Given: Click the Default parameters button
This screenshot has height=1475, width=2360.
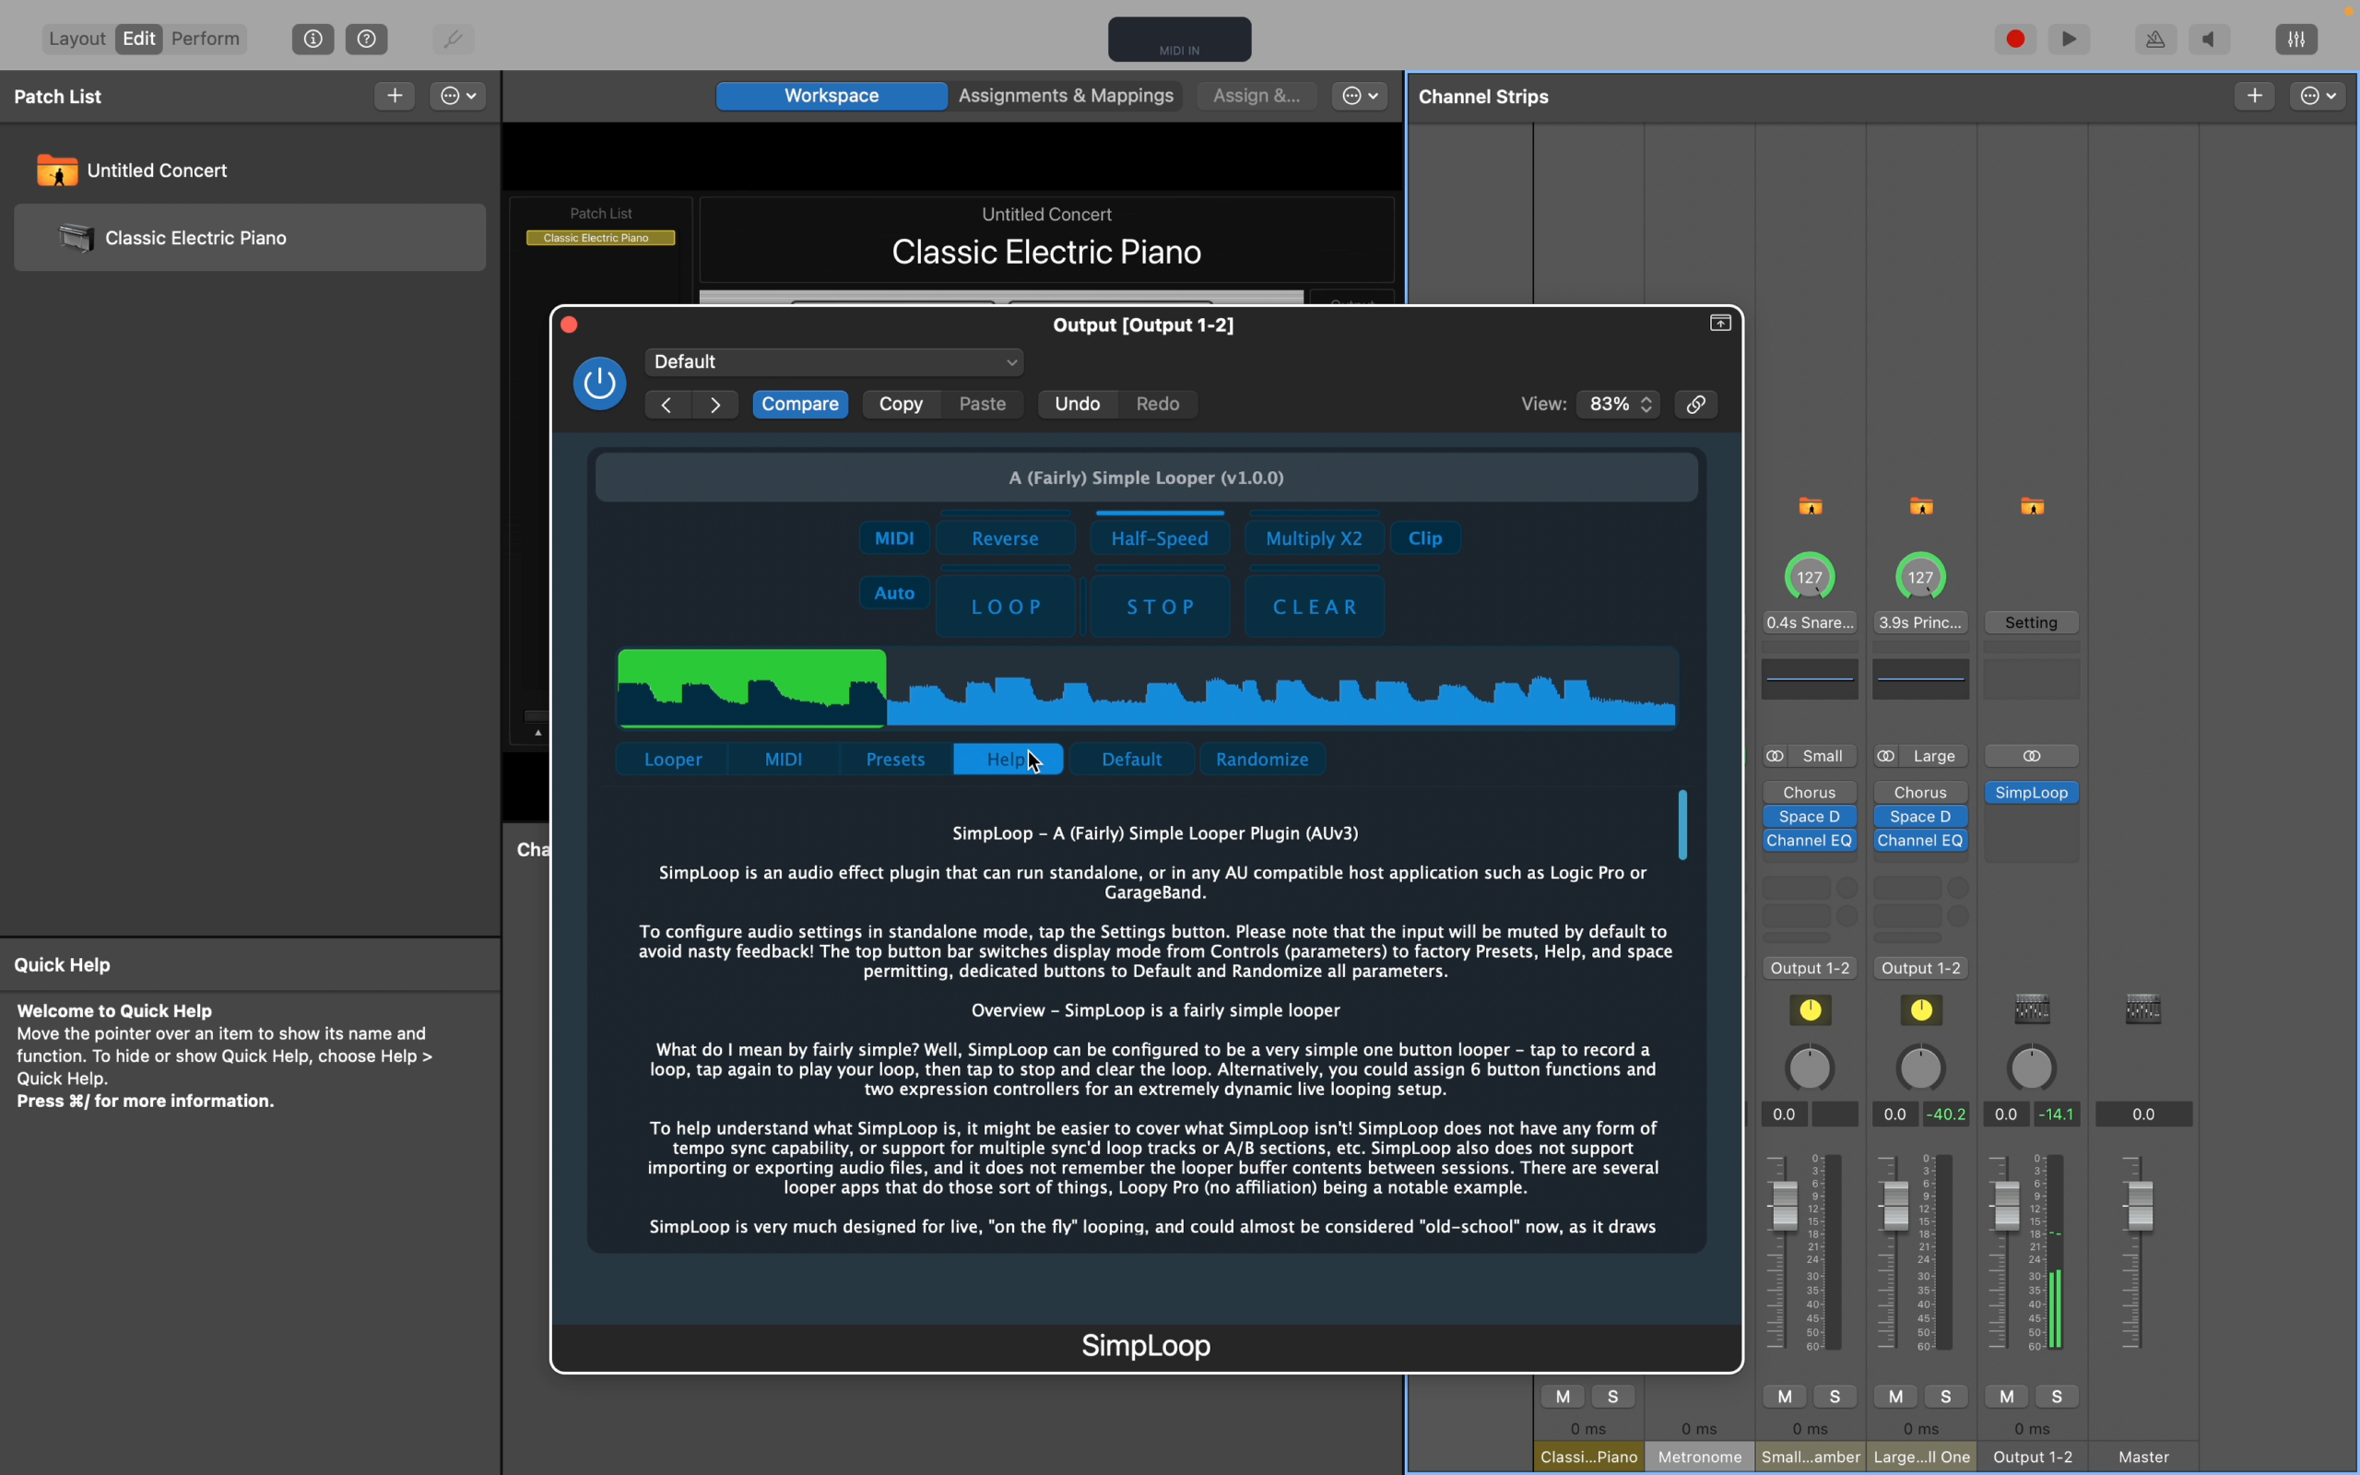Looking at the screenshot, I should click(x=1131, y=759).
